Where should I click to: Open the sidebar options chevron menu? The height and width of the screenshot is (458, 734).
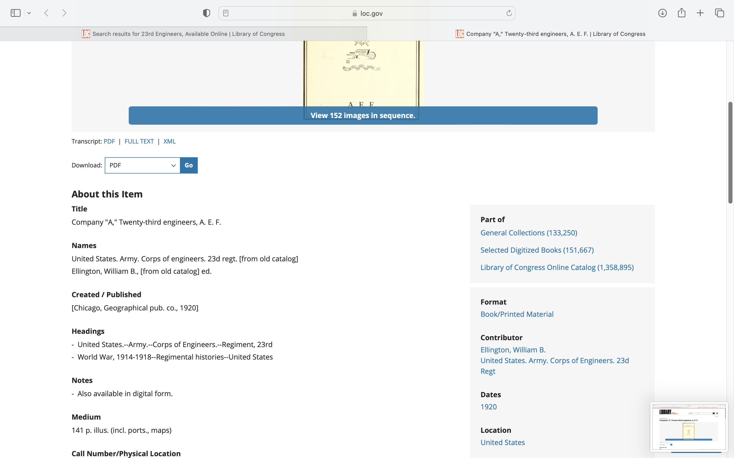click(29, 13)
